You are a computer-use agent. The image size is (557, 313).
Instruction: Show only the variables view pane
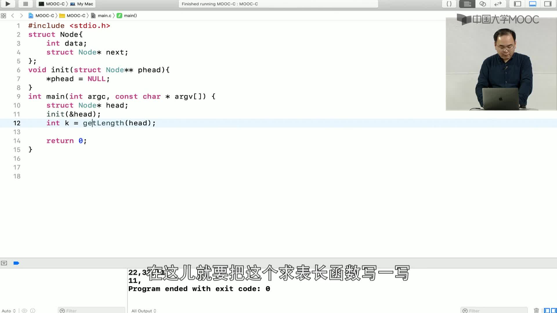(547, 311)
